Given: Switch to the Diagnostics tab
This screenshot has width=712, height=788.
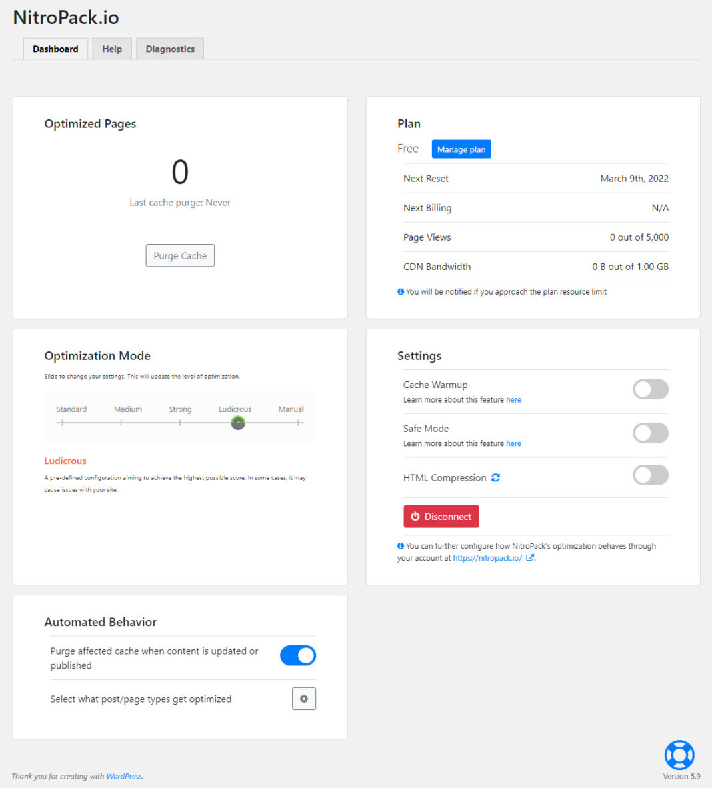Looking at the screenshot, I should tap(169, 48).
